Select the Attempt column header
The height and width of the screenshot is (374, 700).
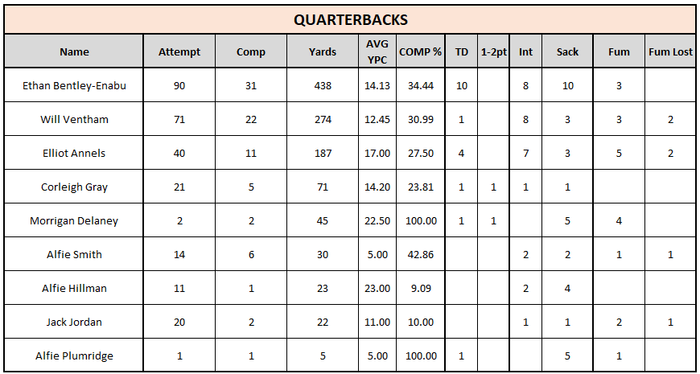(179, 52)
